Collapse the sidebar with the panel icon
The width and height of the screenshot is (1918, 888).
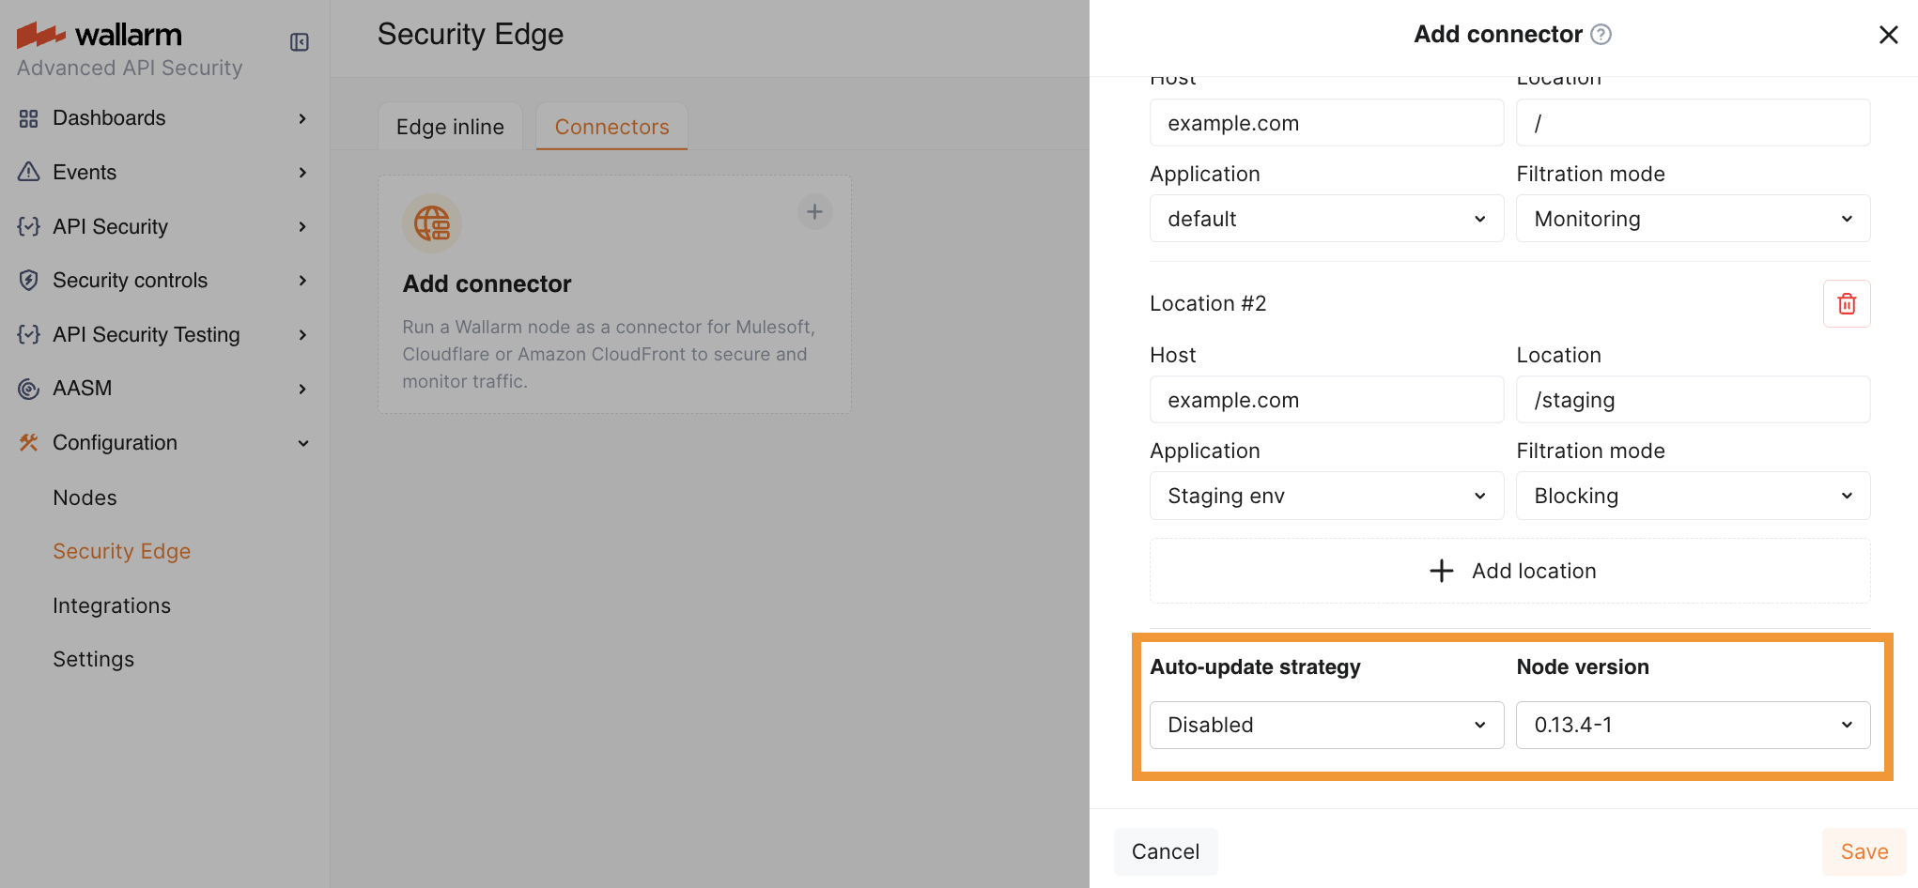click(300, 42)
